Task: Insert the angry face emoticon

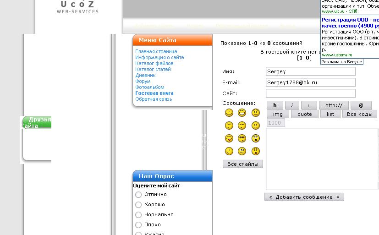Action: pos(256,126)
